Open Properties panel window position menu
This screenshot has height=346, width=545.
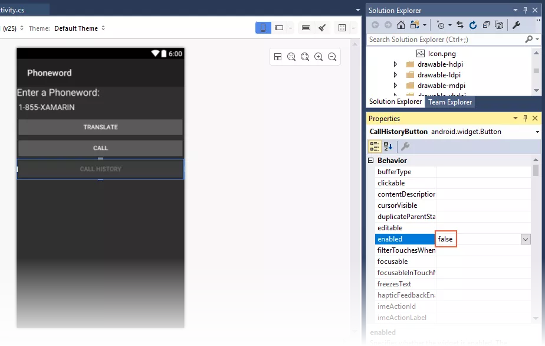(x=516, y=118)
